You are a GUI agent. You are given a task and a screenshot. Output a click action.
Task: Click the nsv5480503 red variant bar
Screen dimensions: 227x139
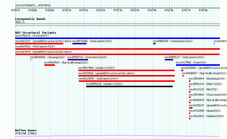[50, 65]
